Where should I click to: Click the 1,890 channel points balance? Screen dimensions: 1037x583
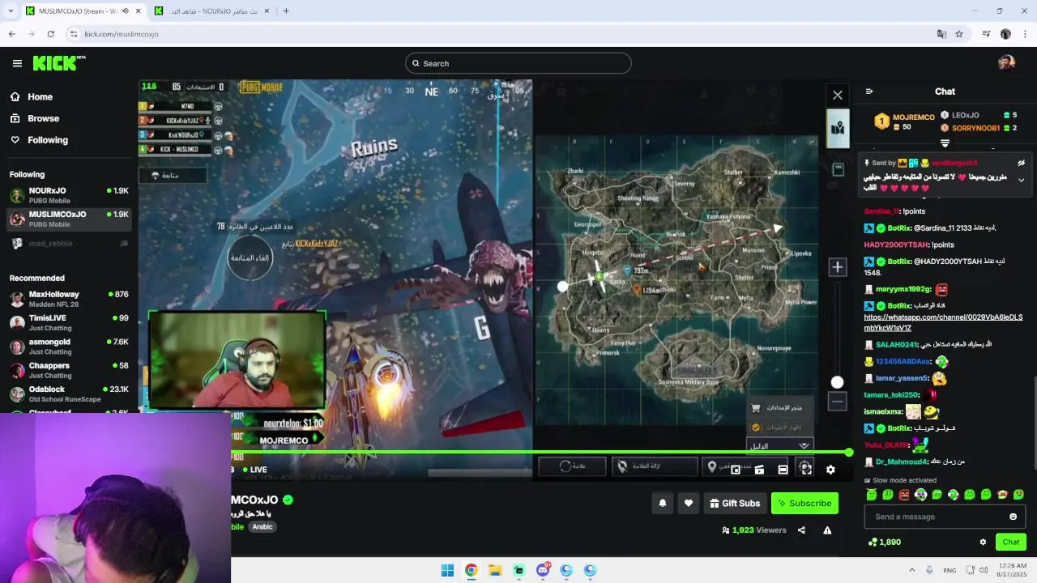(885, 543)
